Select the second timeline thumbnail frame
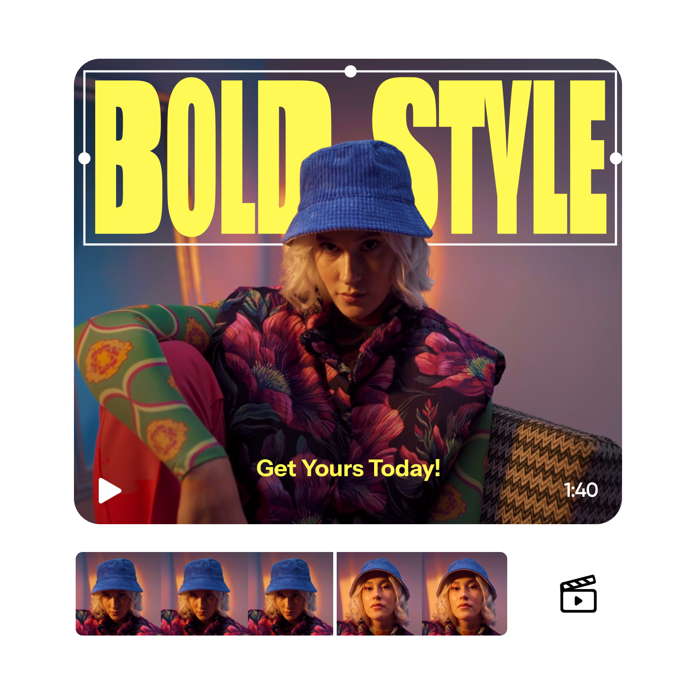696x696 pixels. coord(204,594)
